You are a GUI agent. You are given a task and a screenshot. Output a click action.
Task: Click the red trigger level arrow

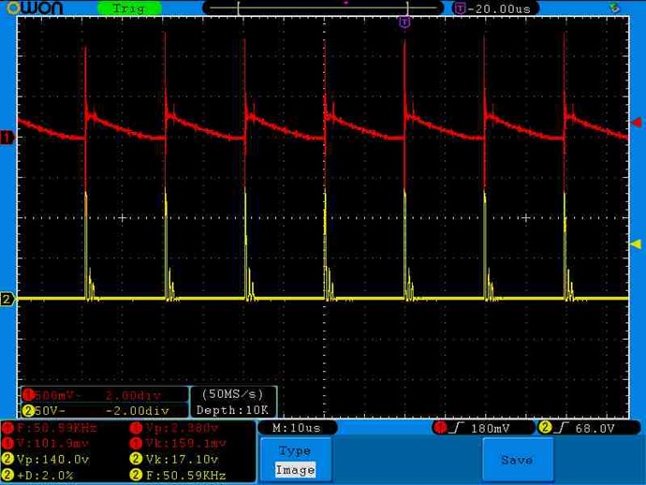click(x=637, y=123)
